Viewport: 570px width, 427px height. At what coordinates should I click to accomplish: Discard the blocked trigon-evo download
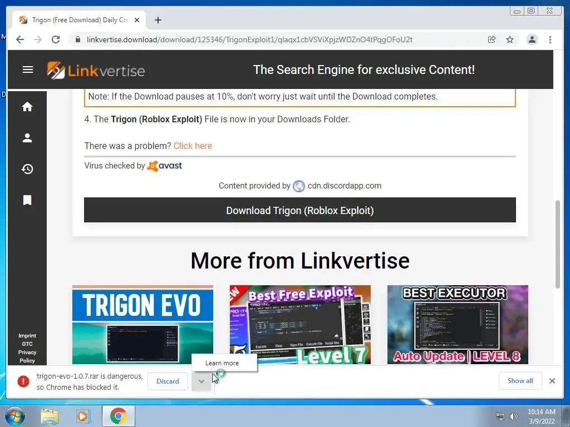[168, 381]
